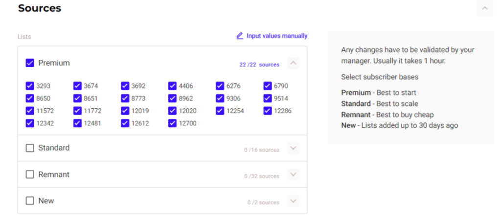Expand the Remnant sources list
Image resolution: width=501 pixels, height=218 pixels.
[293, 175]
